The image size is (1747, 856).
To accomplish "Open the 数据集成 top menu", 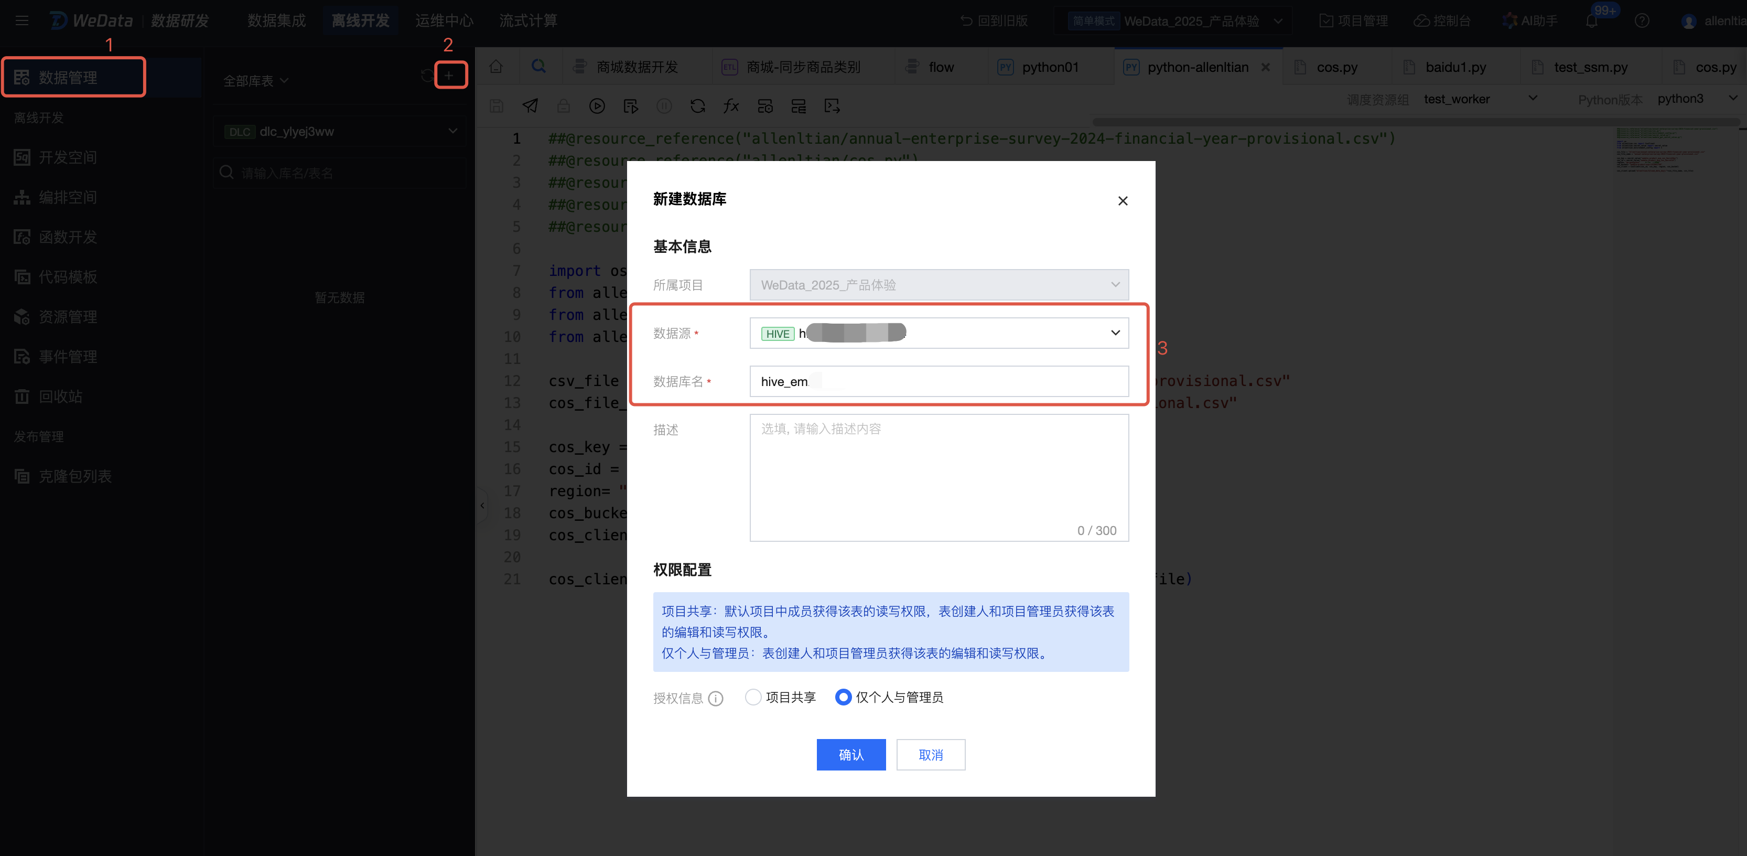I will click(276, 20).
